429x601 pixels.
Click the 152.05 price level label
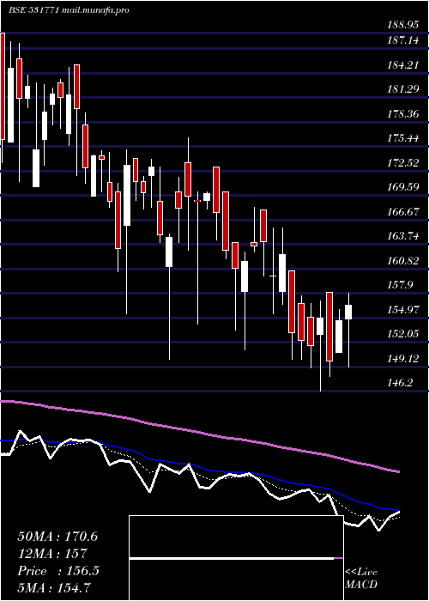coord(403,334)
